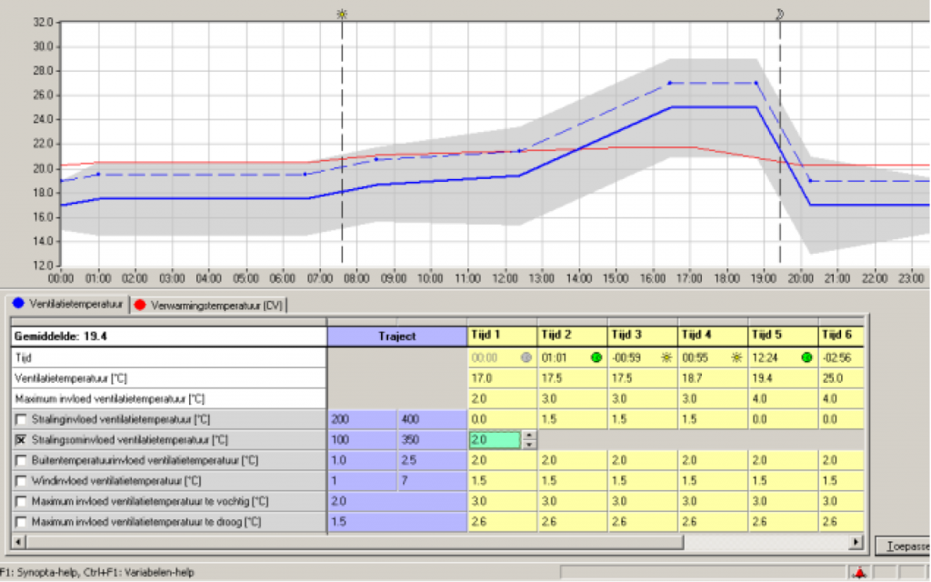Enable Stralinginvloed ventilatietemperatuur checkbox
931x582 pixels.
[21, 419]
